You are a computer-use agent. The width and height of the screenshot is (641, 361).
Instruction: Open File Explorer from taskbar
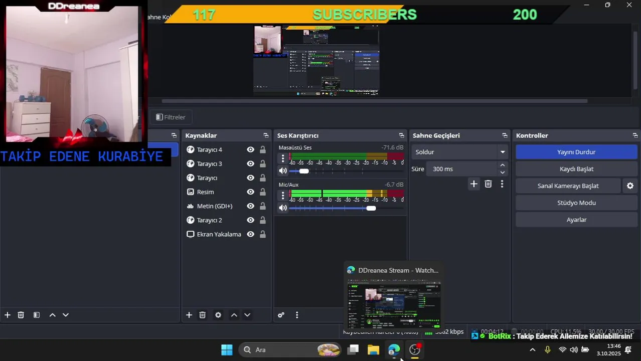(x=373, y=349)
